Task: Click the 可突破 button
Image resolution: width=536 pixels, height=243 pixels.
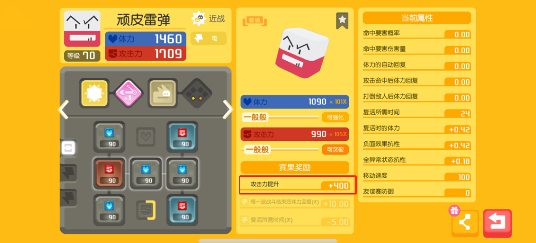Action: pyautogui.click(x=335, y=150)
